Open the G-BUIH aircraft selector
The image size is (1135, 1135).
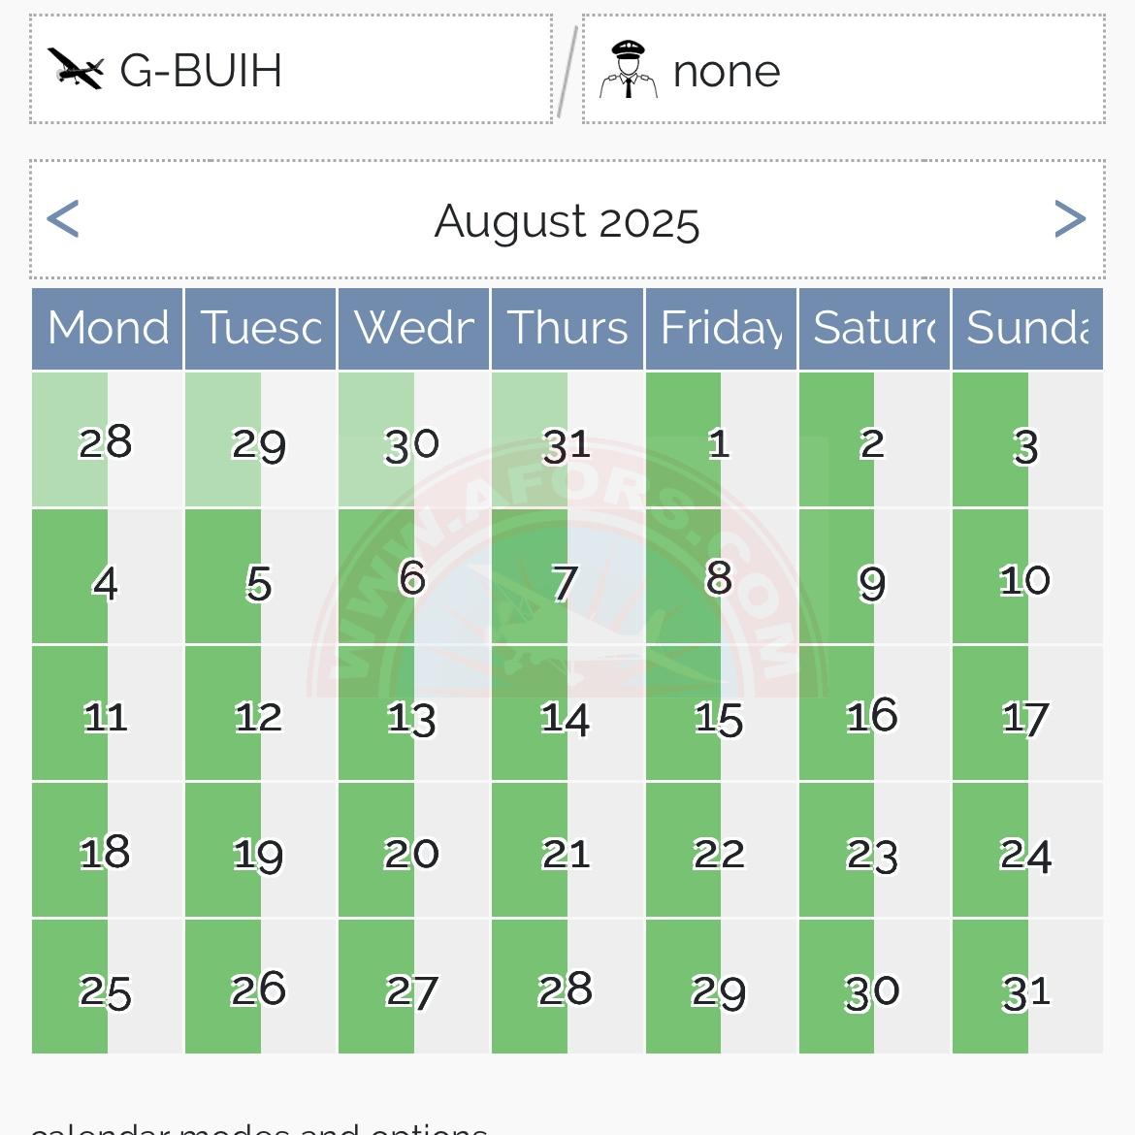point(291,70)
